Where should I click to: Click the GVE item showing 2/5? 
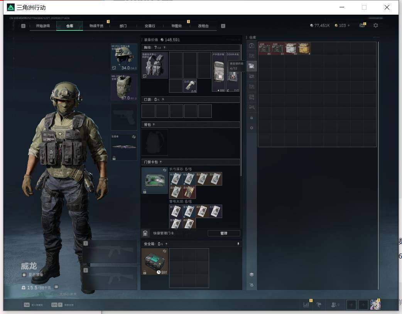tap(190, 86)
